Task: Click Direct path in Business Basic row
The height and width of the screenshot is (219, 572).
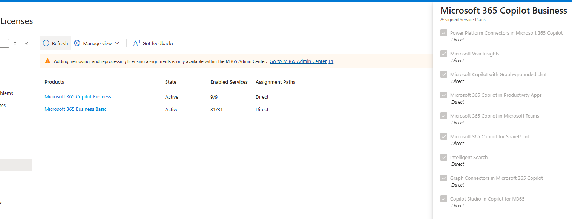Action: tap(262, 110)
